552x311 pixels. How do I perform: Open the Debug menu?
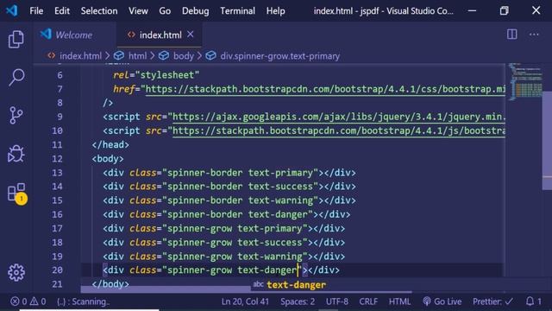tap(196, 11)
